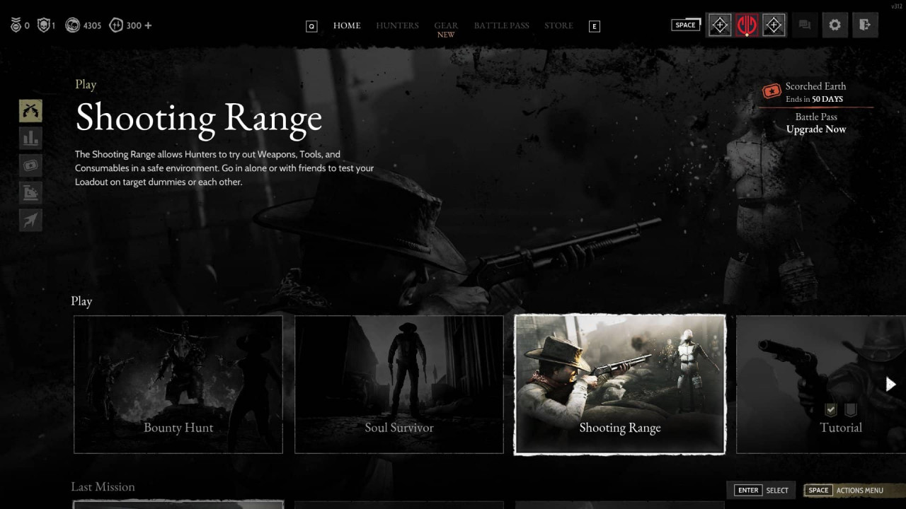
Task: Click the exit door icon
Action: (x=865, y=25)
